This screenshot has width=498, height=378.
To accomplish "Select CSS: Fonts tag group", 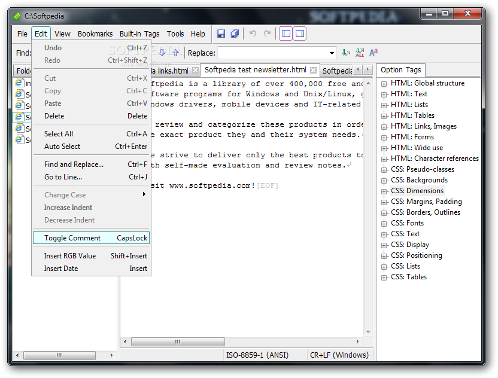I will tap(407, 223).
